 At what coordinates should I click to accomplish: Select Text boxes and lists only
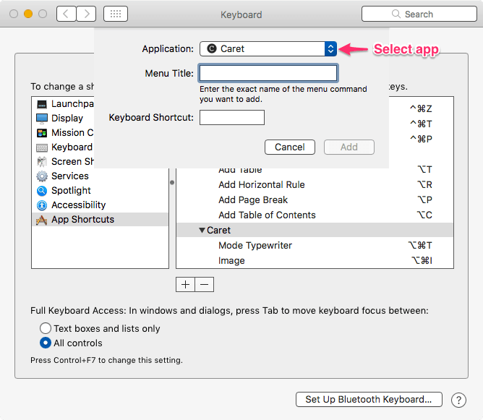point(46,328)
